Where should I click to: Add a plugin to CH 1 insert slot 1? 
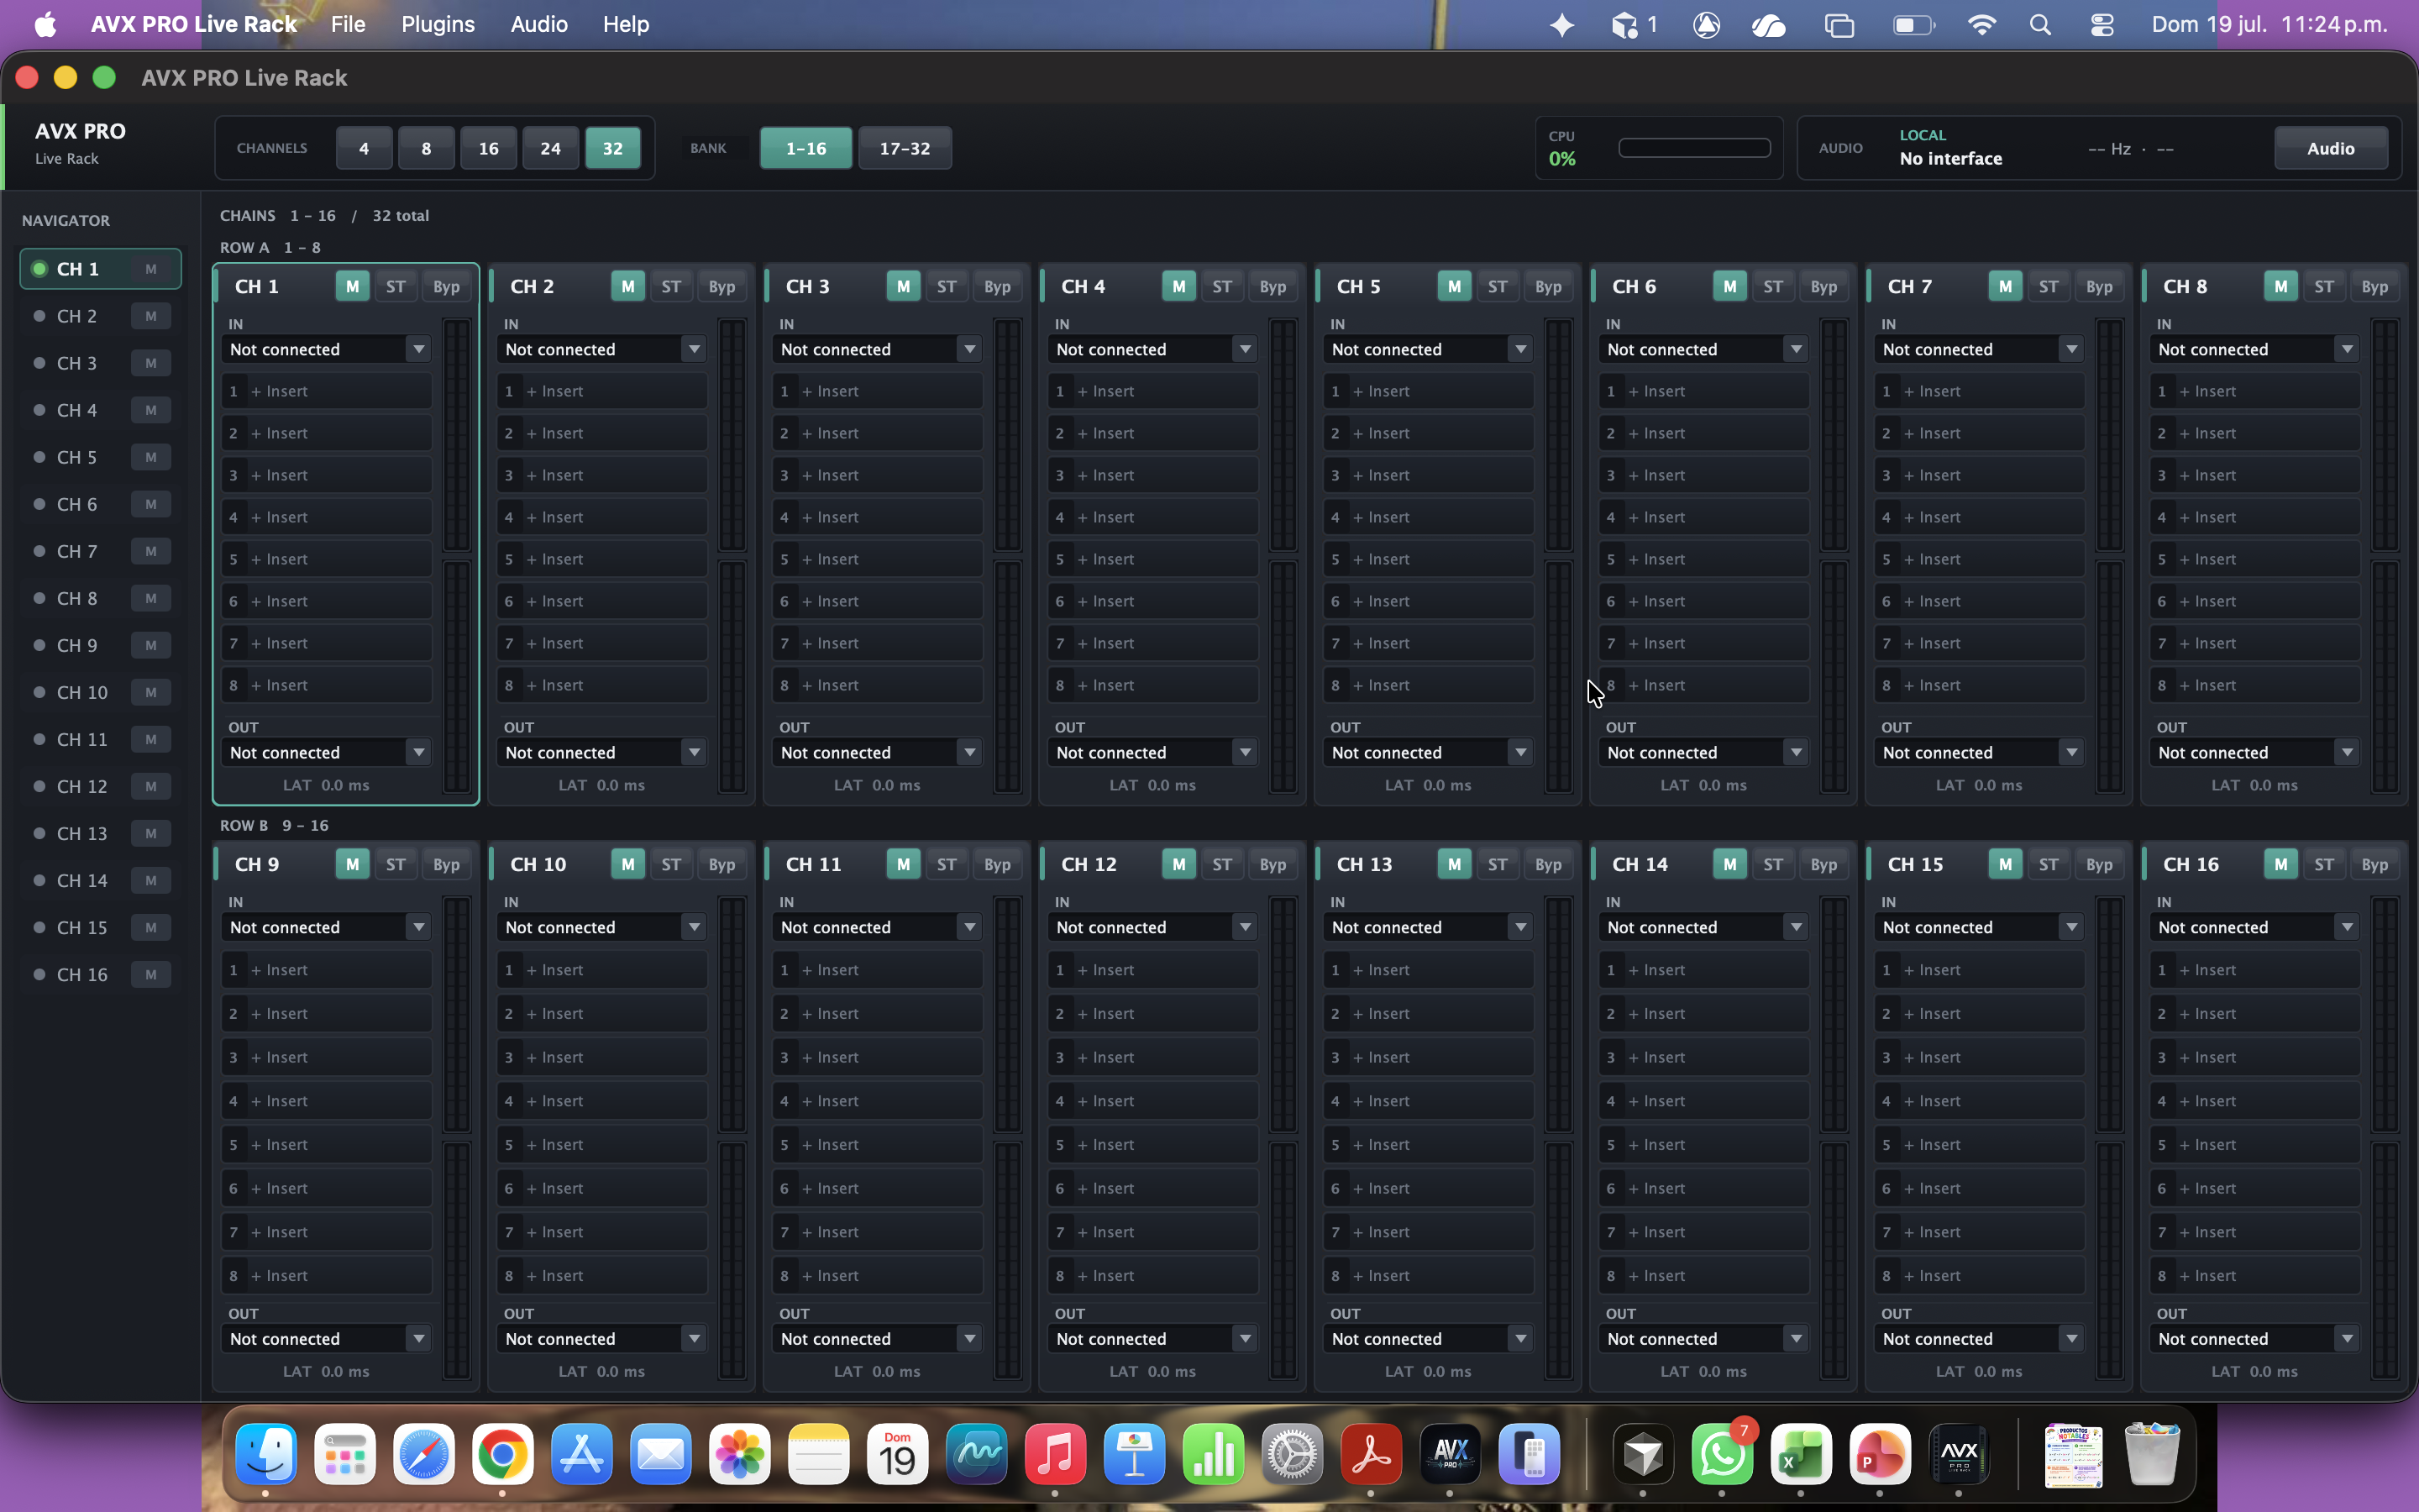[326, 391]
